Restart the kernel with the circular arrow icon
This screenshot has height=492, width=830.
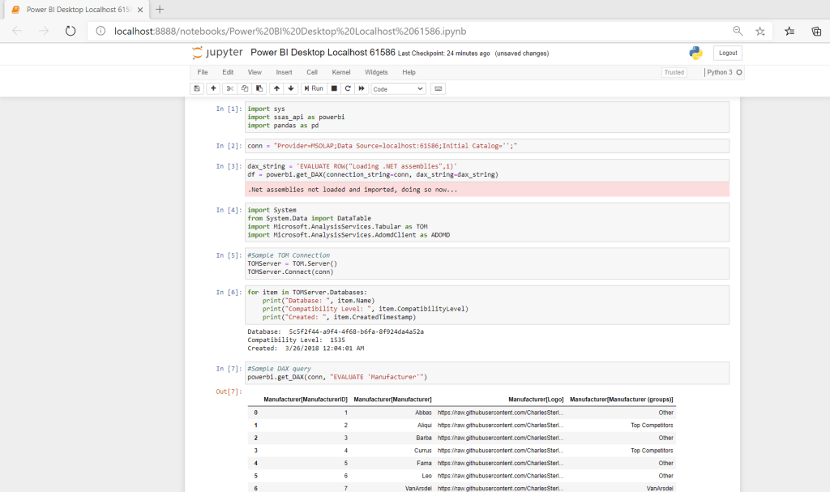click(x=347, y=88)
